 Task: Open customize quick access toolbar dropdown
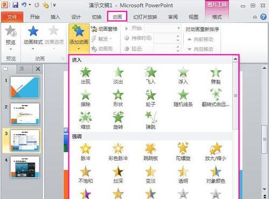(54, 5)
